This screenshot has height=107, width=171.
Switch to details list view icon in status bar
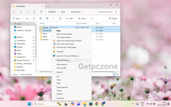pos(115,74)
